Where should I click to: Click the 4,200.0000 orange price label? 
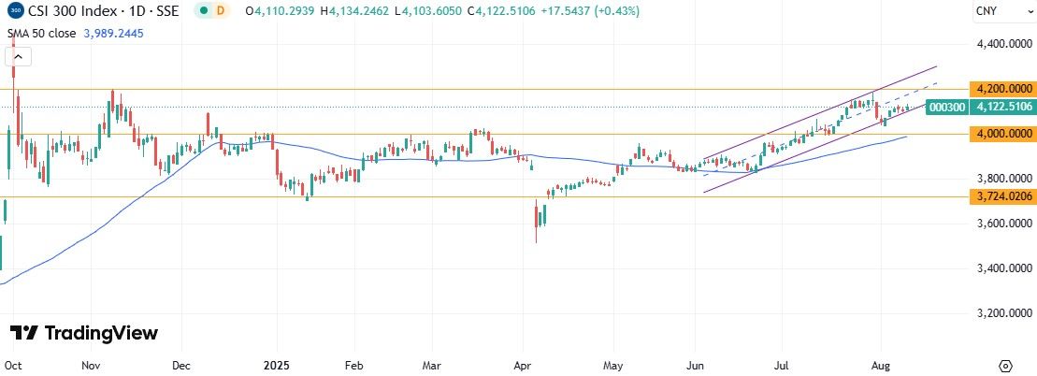pyautogui.click(x=1001, y=89)
